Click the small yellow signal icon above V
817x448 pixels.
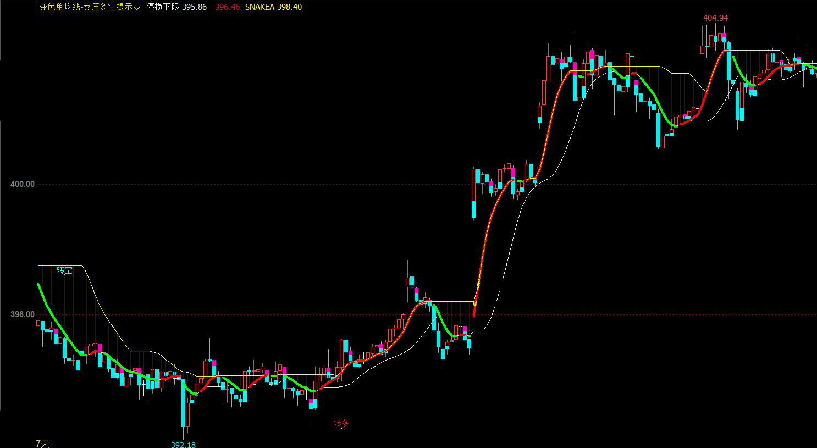[478, 284]
